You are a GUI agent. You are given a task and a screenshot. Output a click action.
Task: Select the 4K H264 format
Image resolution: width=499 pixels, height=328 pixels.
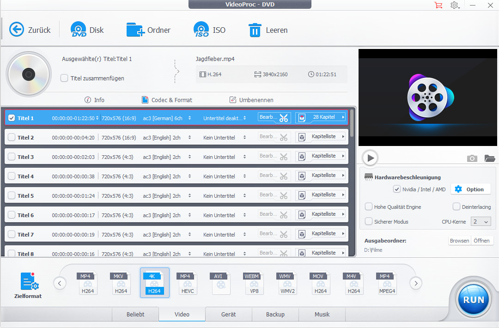[x=154, y=283]
